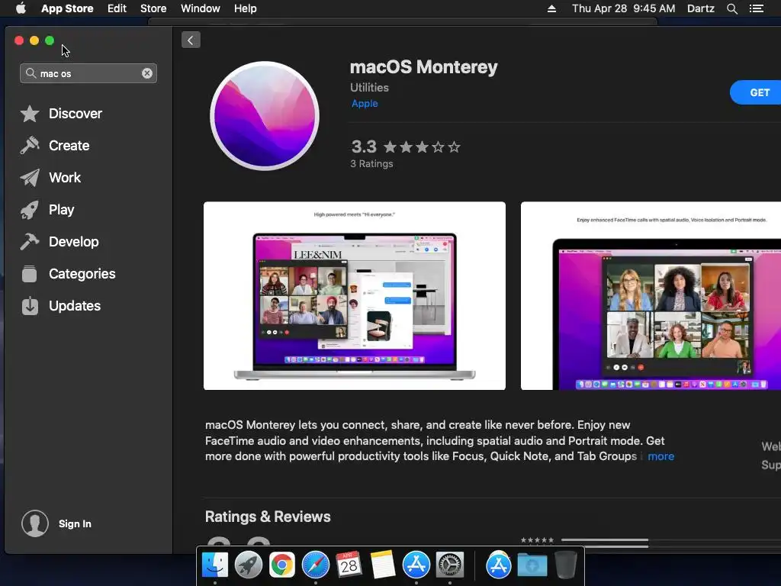This screenshot has width=781, height=586.
Task: Open Google Chrome from the Dock
Action: (x=282, y=565)
